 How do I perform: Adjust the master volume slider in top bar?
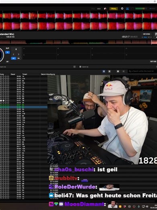click(x=152, y=8)
